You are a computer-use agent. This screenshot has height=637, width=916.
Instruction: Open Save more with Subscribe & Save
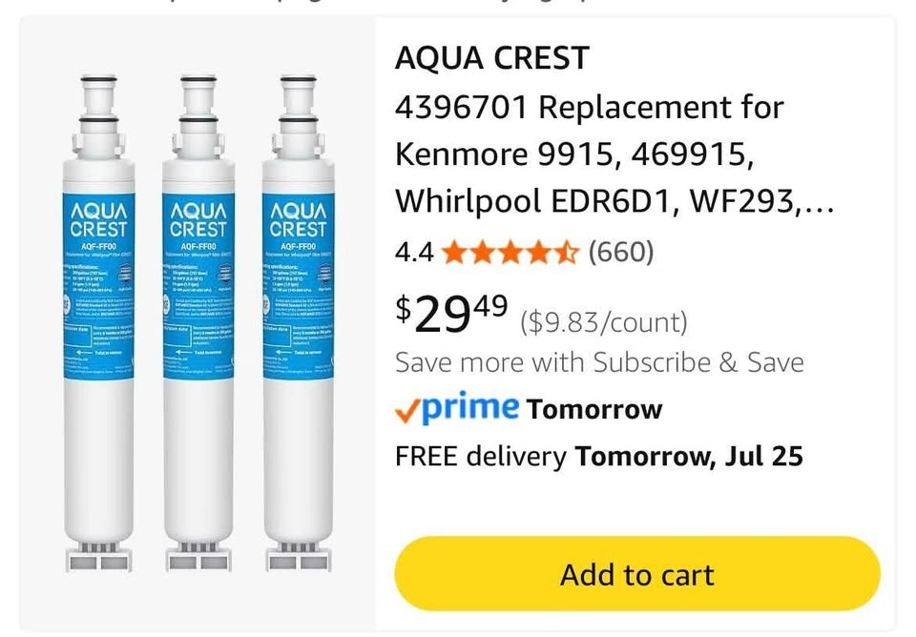click(x=599, y=362)
